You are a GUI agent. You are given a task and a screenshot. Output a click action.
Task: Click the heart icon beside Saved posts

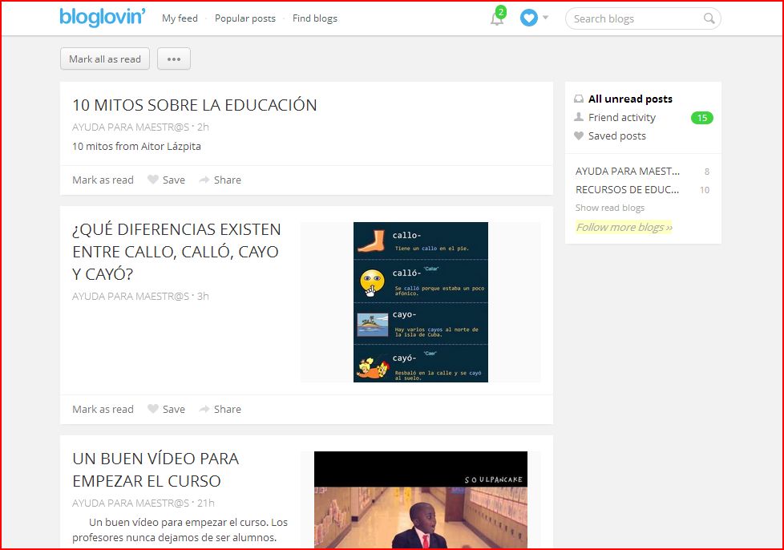point(578,135)
